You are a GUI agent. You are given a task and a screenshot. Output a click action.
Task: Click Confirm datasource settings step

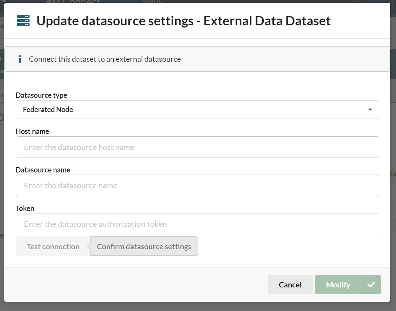tap(144, 246)
